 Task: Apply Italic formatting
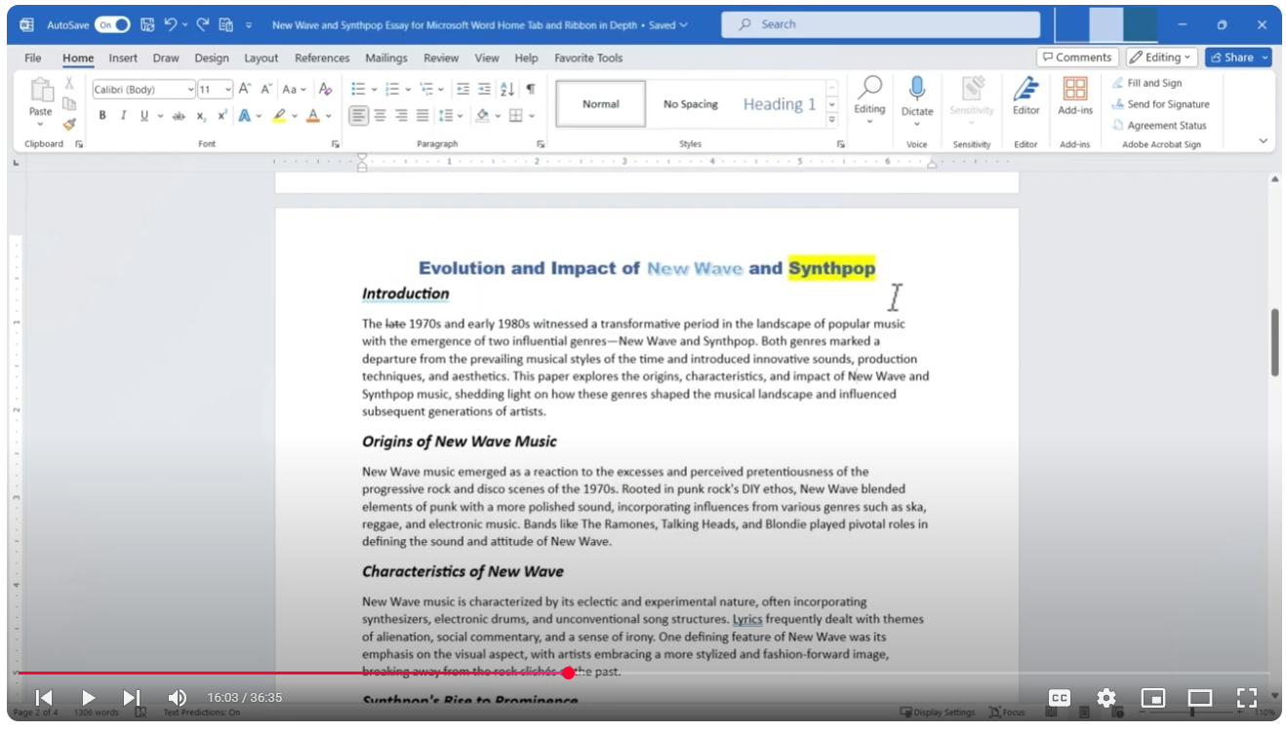click(x=123, y=116)
